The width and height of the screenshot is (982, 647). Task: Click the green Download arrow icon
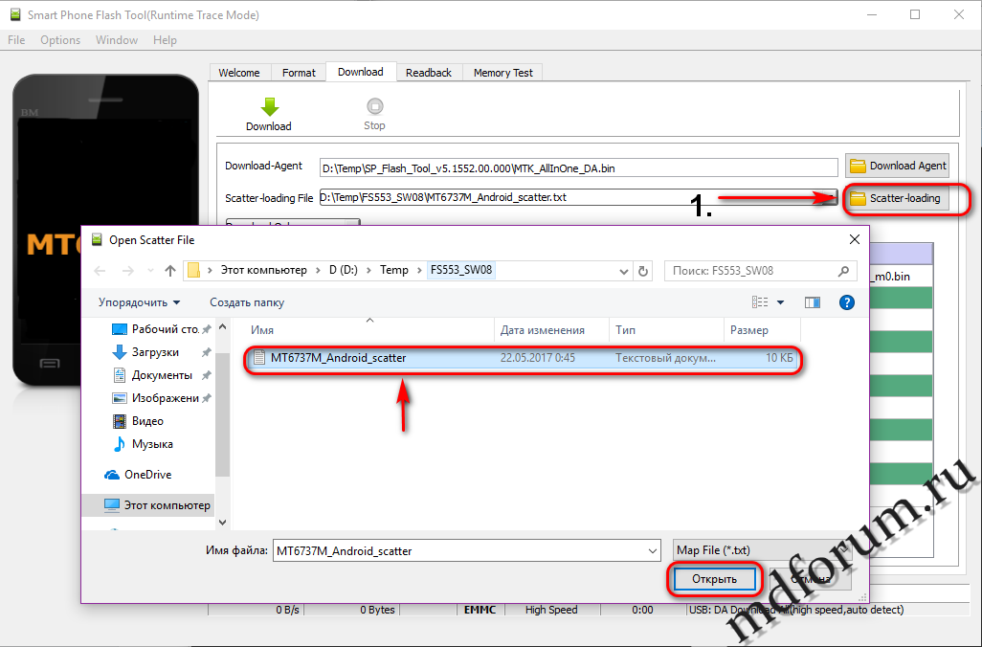(x=269, y=107)
